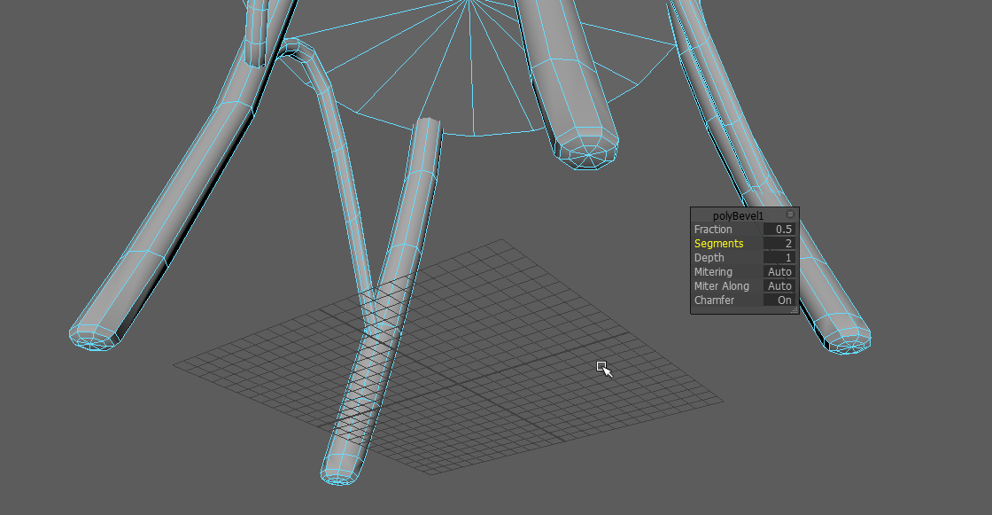Click the Miter Along attribute label
992x515 pixels.
[721, 286]
